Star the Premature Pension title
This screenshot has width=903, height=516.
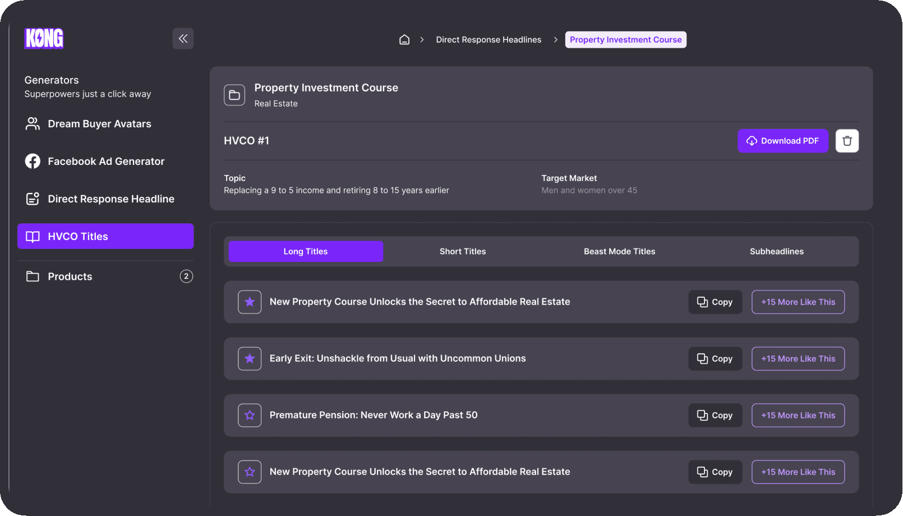point(250,416)
